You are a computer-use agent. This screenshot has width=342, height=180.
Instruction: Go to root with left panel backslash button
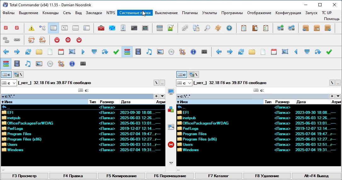click(x=157, y=83)
